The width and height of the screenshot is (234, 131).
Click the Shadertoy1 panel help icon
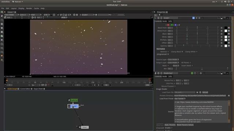pyautogui.click(x=219, y=73)
